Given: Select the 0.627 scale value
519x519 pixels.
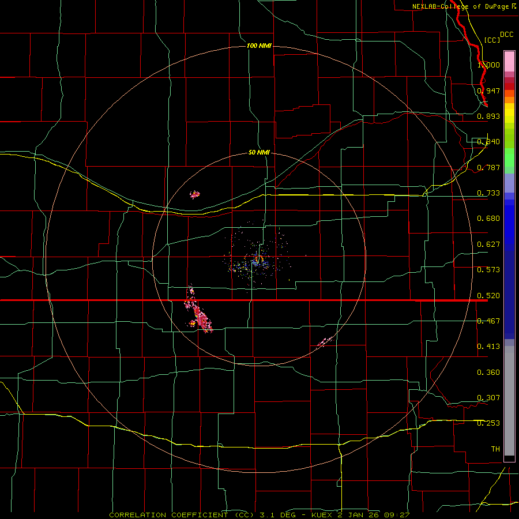Looking at the screenshot, I should click(488, 245).
